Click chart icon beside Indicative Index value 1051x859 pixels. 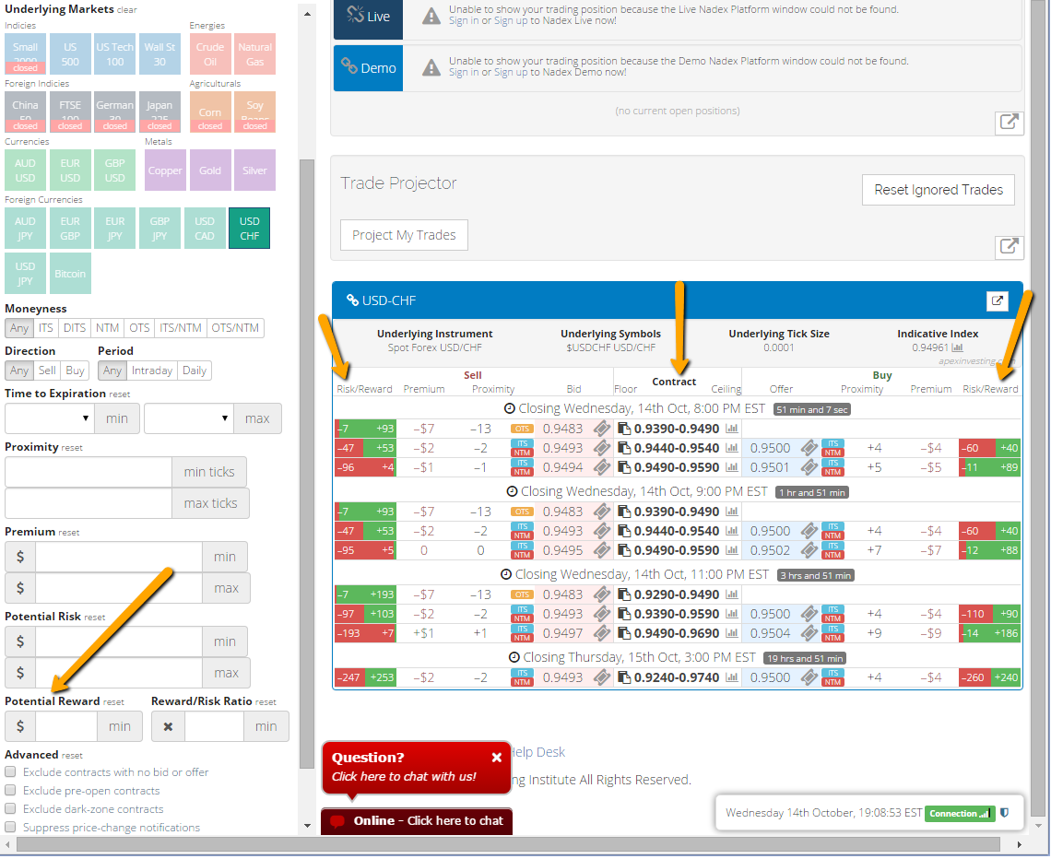(957, 348)
